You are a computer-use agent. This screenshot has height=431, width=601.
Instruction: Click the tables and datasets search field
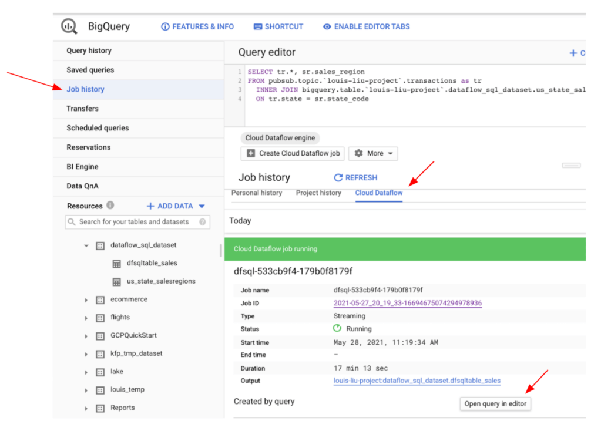point(135,222)
